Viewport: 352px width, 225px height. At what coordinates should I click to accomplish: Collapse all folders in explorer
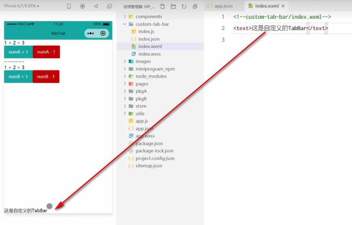coord(195,6)
